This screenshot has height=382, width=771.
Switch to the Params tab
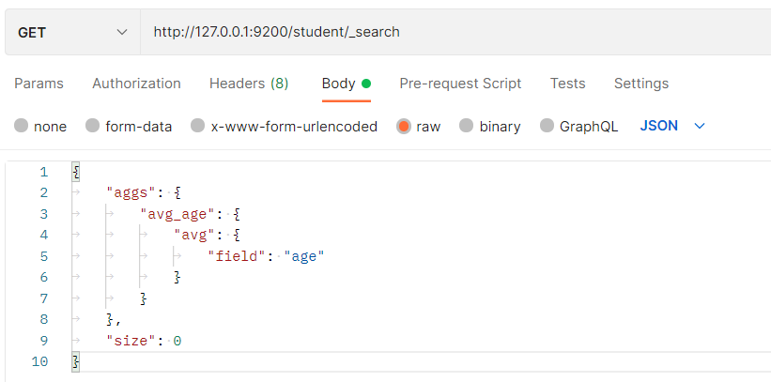(x=39, y=84)
